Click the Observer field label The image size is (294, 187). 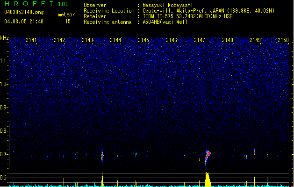point(95,5)
